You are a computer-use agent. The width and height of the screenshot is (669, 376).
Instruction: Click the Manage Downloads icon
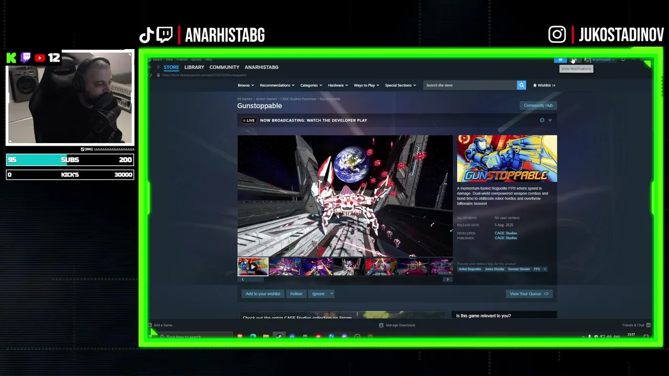(x=381, y=325)
